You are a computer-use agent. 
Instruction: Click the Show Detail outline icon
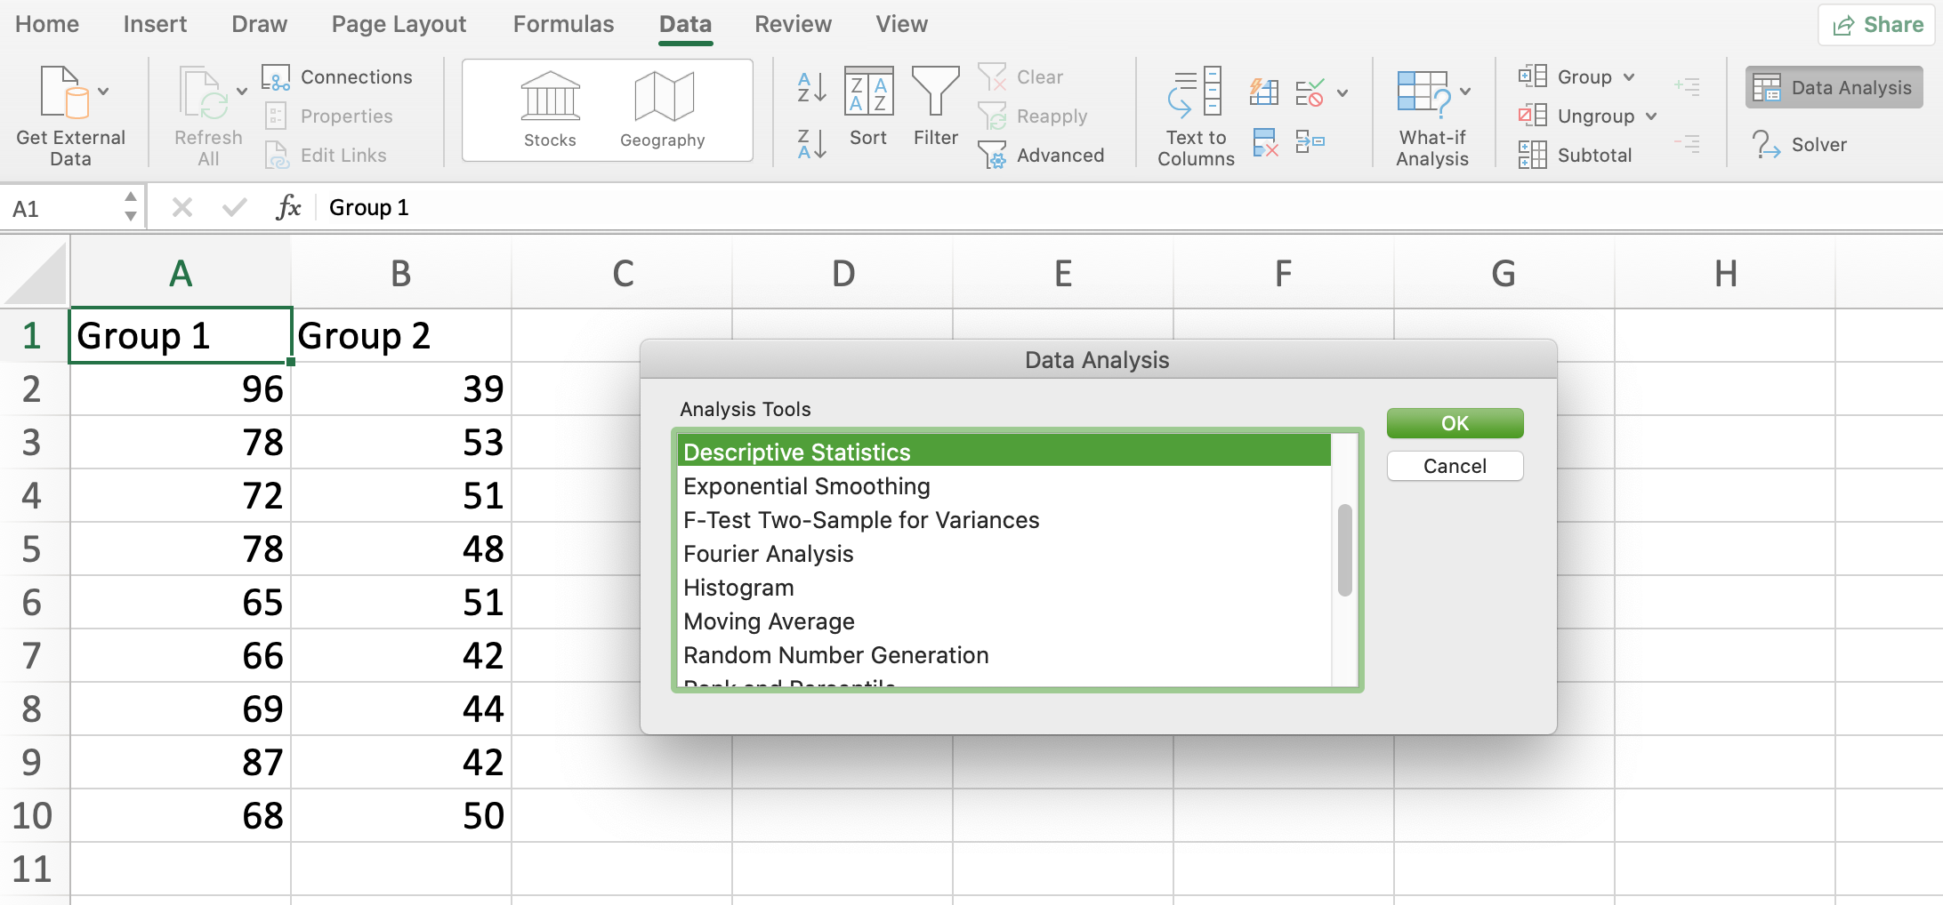(x=1687, y=86)
